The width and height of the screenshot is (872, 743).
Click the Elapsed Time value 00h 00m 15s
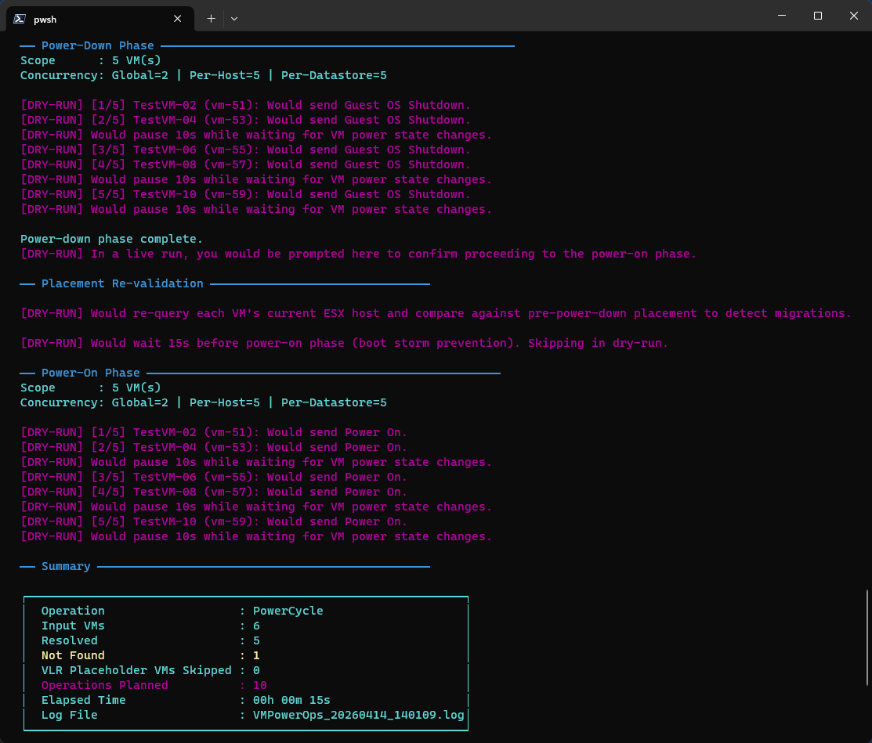pos(291,700)
